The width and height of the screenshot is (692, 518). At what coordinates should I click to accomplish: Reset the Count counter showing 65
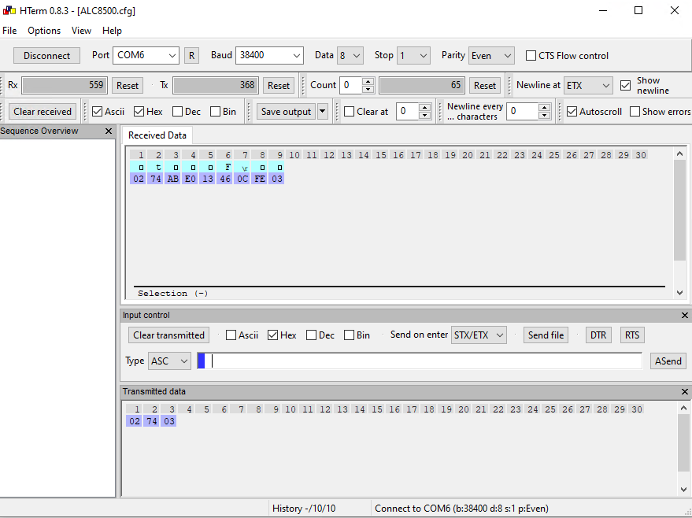tap(485, 86)
